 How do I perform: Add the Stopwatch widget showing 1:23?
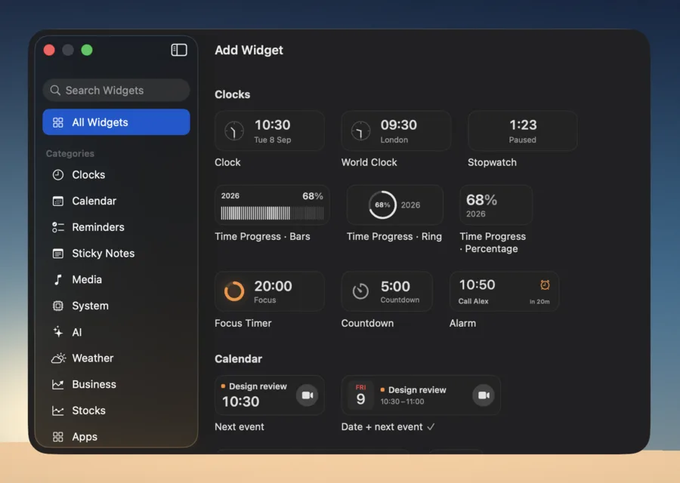pyautogui.click(x=522, y=131)
